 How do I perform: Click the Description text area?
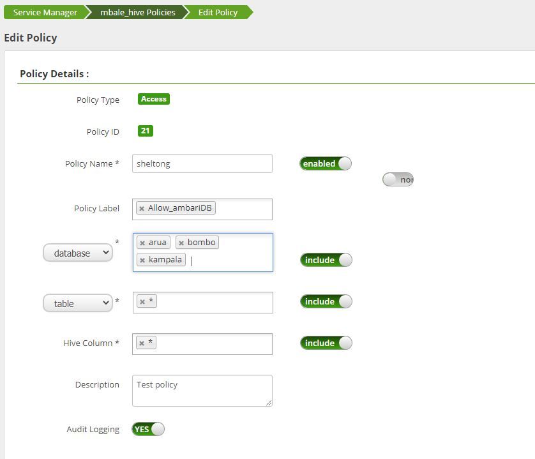click(202, 391)
